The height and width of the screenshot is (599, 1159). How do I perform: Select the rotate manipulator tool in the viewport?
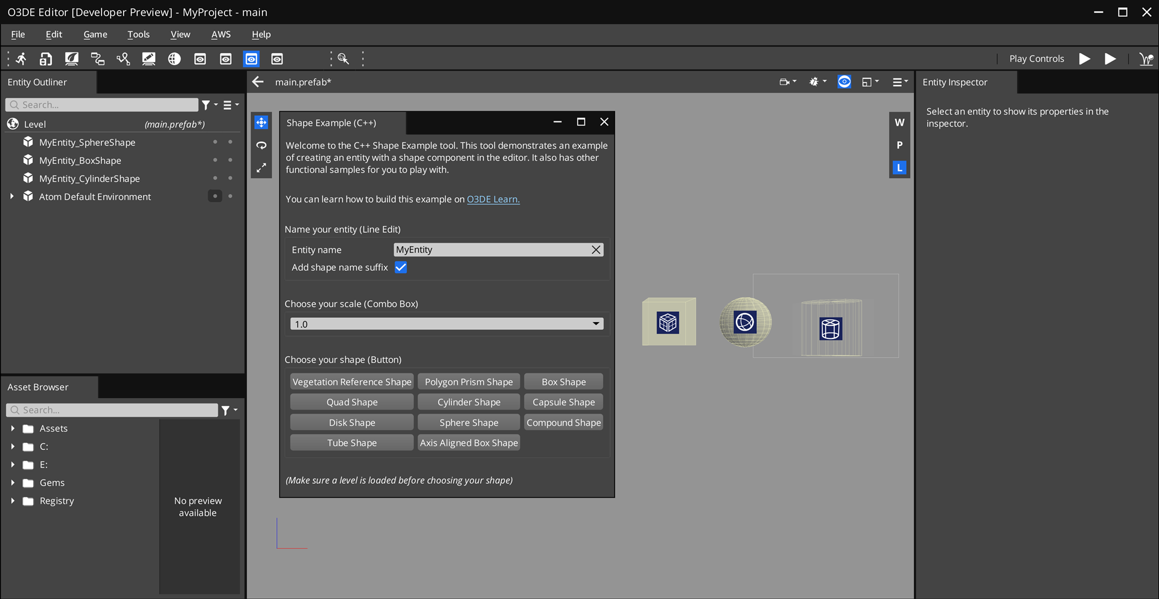[261, 145]
